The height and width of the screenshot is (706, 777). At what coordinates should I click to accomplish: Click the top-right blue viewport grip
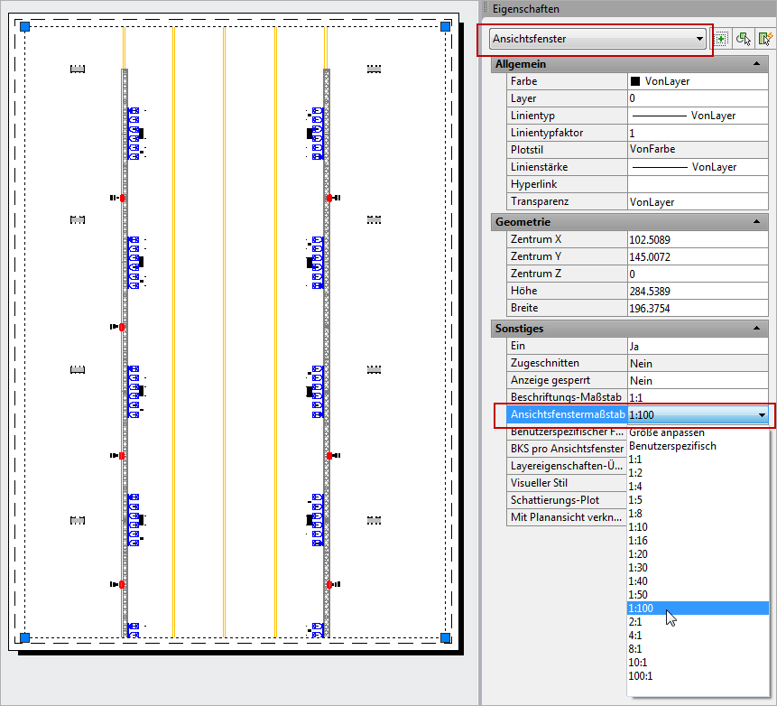pos(446,27)
